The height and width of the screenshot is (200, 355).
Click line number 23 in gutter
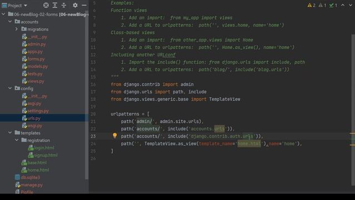point(93,136)
